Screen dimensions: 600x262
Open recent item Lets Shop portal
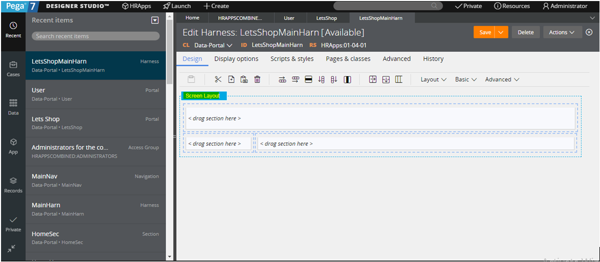point(96,123)
